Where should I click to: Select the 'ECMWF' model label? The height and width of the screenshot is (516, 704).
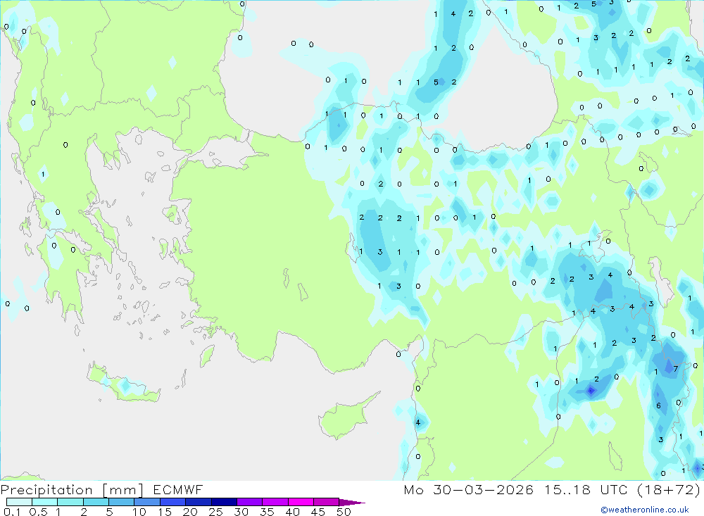tap(178, 489)
